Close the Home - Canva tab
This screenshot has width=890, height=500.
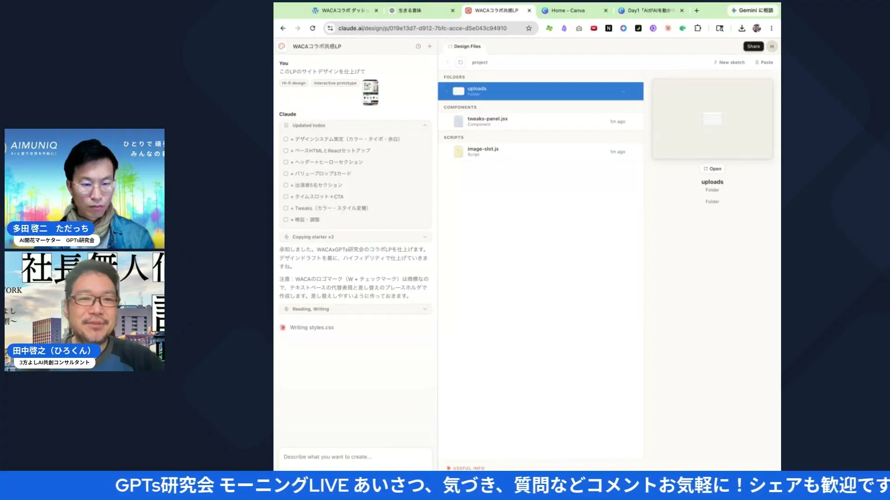pyautogui.click(x=605, y=10)
